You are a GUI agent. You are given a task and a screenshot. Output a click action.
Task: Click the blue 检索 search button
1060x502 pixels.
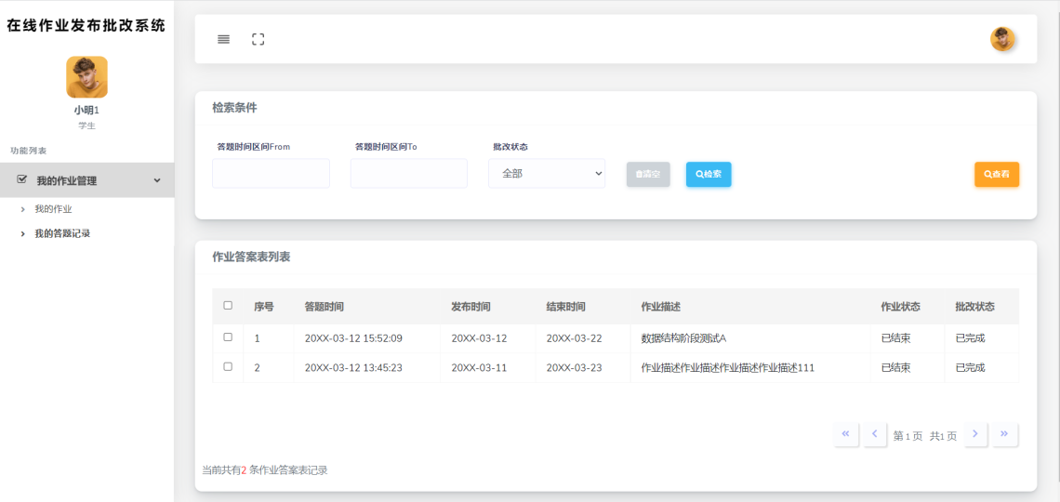(x=709, y=175)
